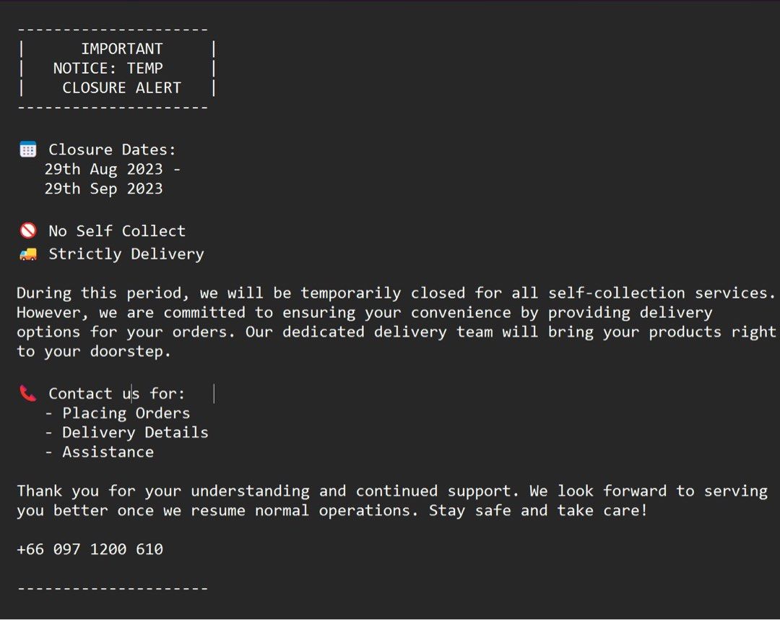Click the 'Assistance' list item
This screenshot has height=620, width=780.
click(108, 452)
